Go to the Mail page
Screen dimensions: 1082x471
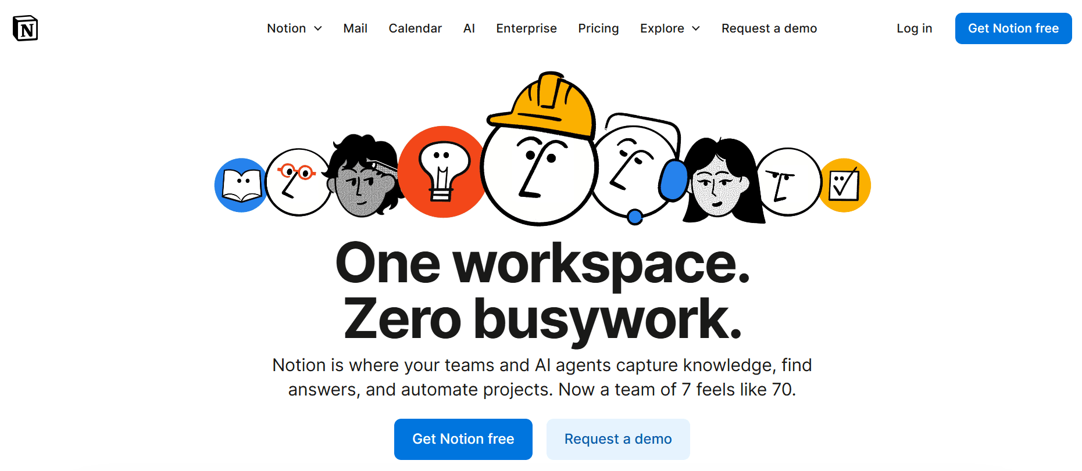(x=355, y=28)
